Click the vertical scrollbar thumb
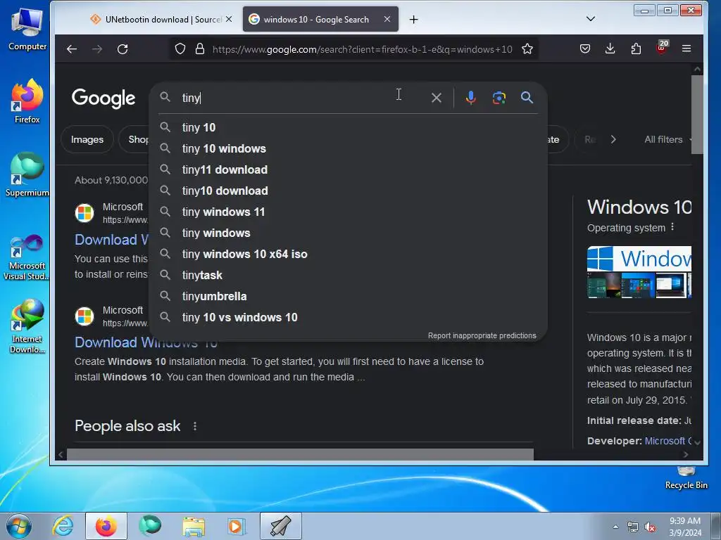The image size is (721, 540). point(697,115)
